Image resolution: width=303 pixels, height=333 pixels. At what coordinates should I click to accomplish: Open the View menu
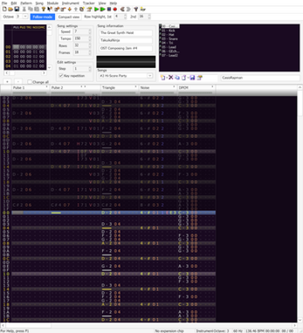point(102,3)
